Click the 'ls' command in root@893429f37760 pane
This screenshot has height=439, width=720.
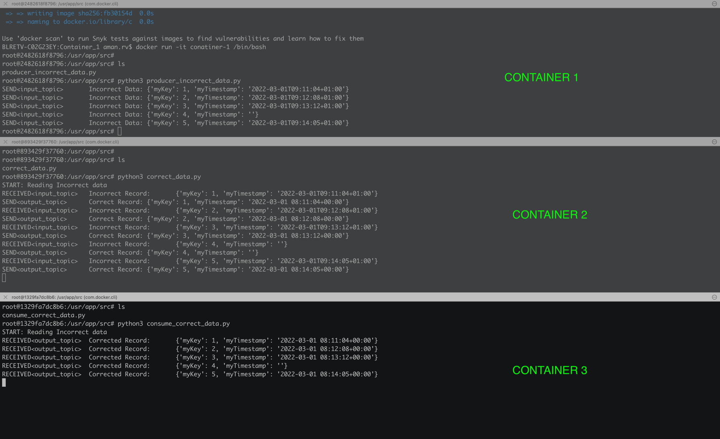point(121,160)
